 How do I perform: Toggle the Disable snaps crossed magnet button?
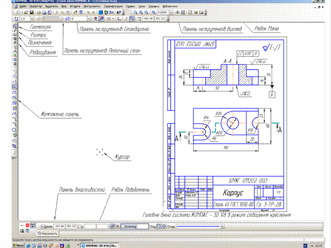[x=101, y=19]
